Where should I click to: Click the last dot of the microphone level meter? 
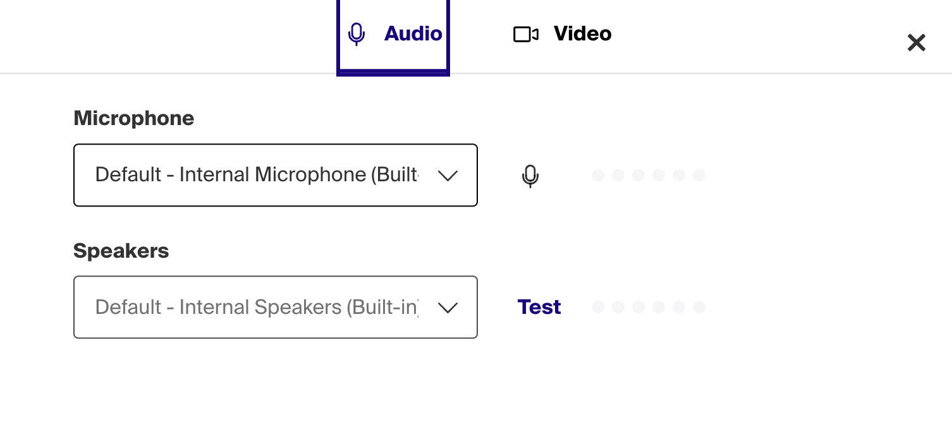point(699,175)
